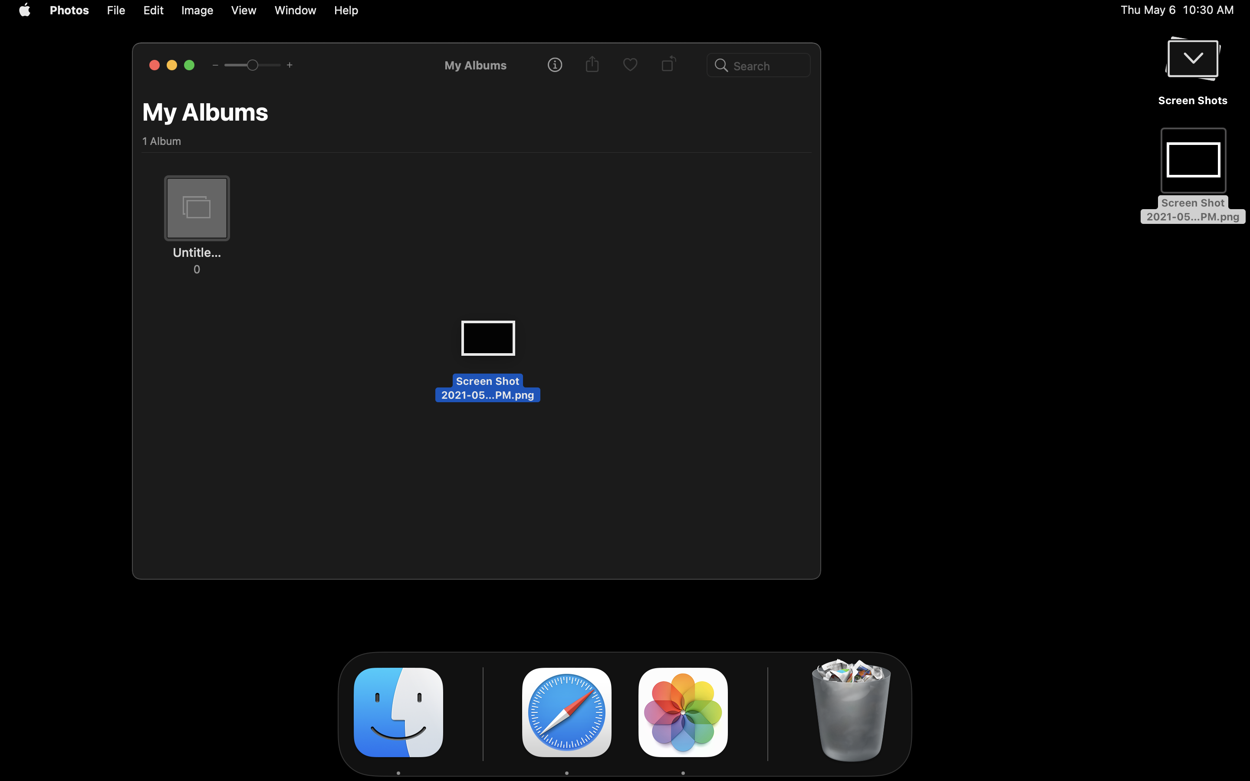Click the date and time in menu bar

click(1177, 10)
